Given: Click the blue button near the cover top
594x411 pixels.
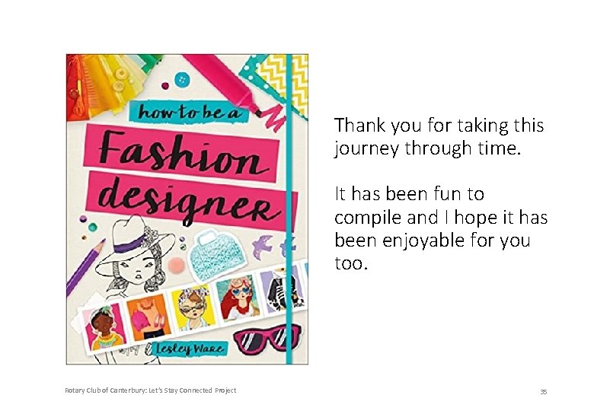Looking at the screenshot, I should point(182,79).
